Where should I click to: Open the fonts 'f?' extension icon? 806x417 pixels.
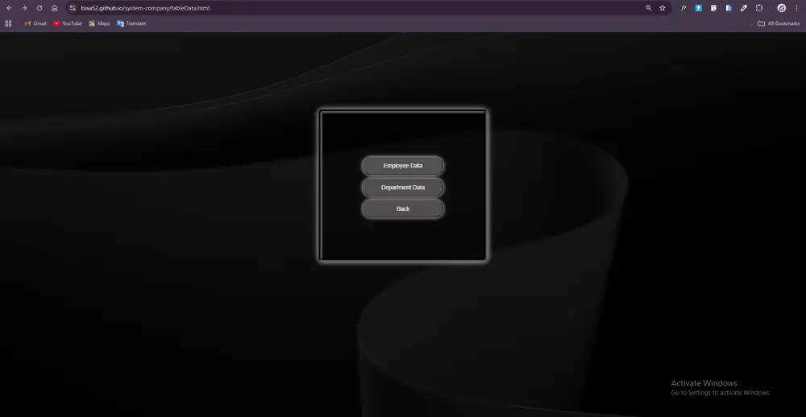[683, 8]
